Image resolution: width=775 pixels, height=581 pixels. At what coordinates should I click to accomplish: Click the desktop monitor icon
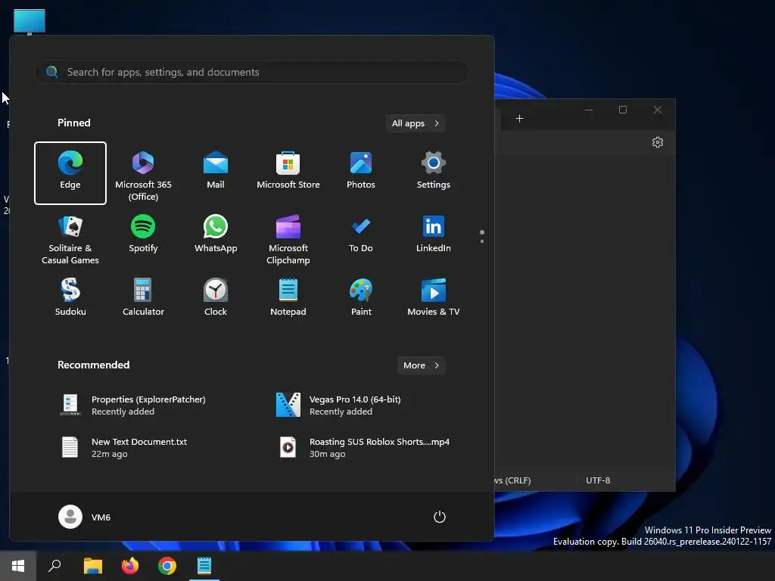pyautogui.click(x=30, y=22)
